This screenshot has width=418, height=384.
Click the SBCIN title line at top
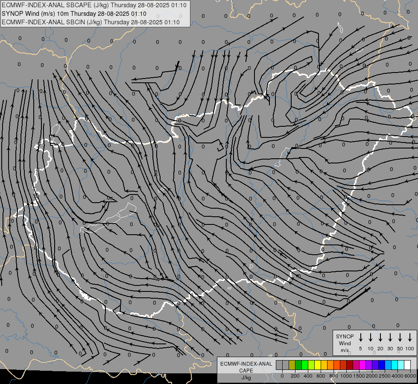(x=91, y=22)
